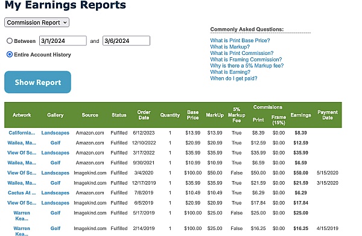Click the Commonly Asked Questions heading
The height and width of the screenshot is (236, 362).
click(x=247, y=30)
